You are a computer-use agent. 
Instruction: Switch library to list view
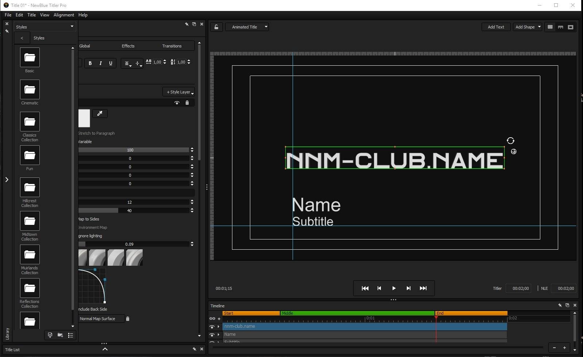(x=70, y=335)
